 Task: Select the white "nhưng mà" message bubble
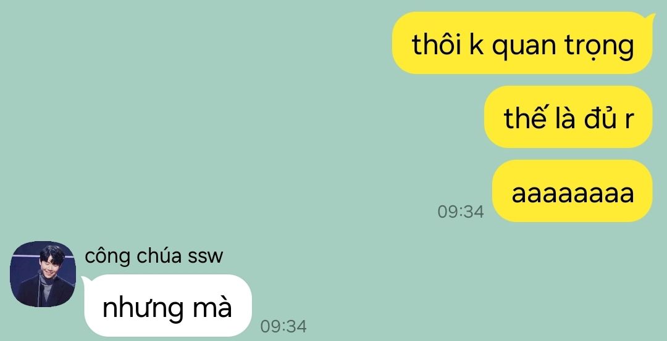click(168, 305)
